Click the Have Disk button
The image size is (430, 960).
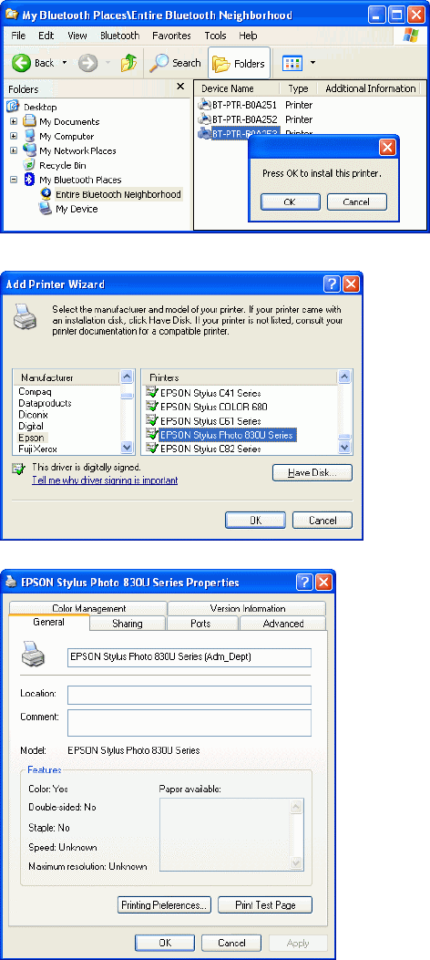coord(312,472)
